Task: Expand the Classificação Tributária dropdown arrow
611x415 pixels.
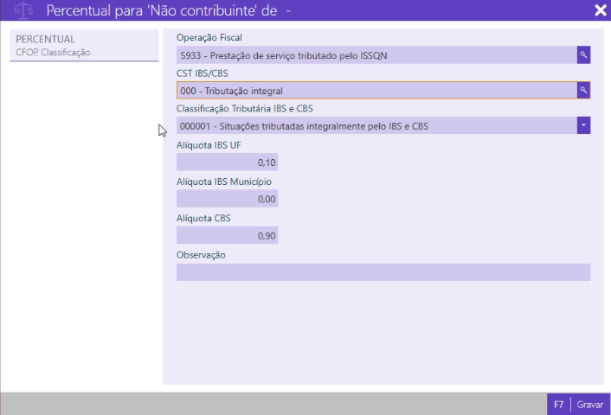Action: (x=584, y=125)
